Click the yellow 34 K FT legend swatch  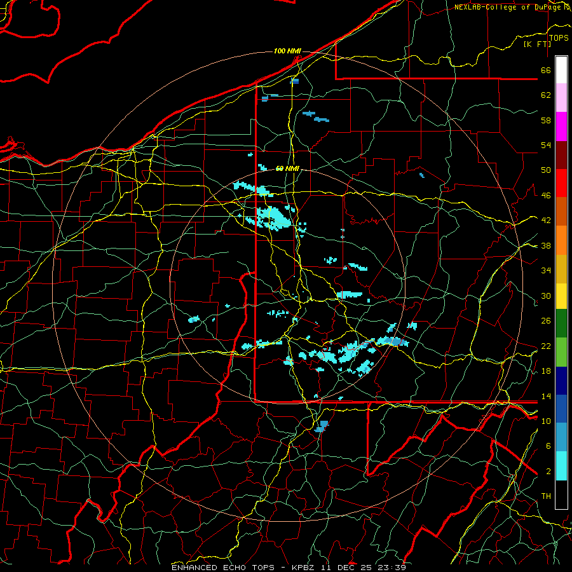click(x=561, y=296)
